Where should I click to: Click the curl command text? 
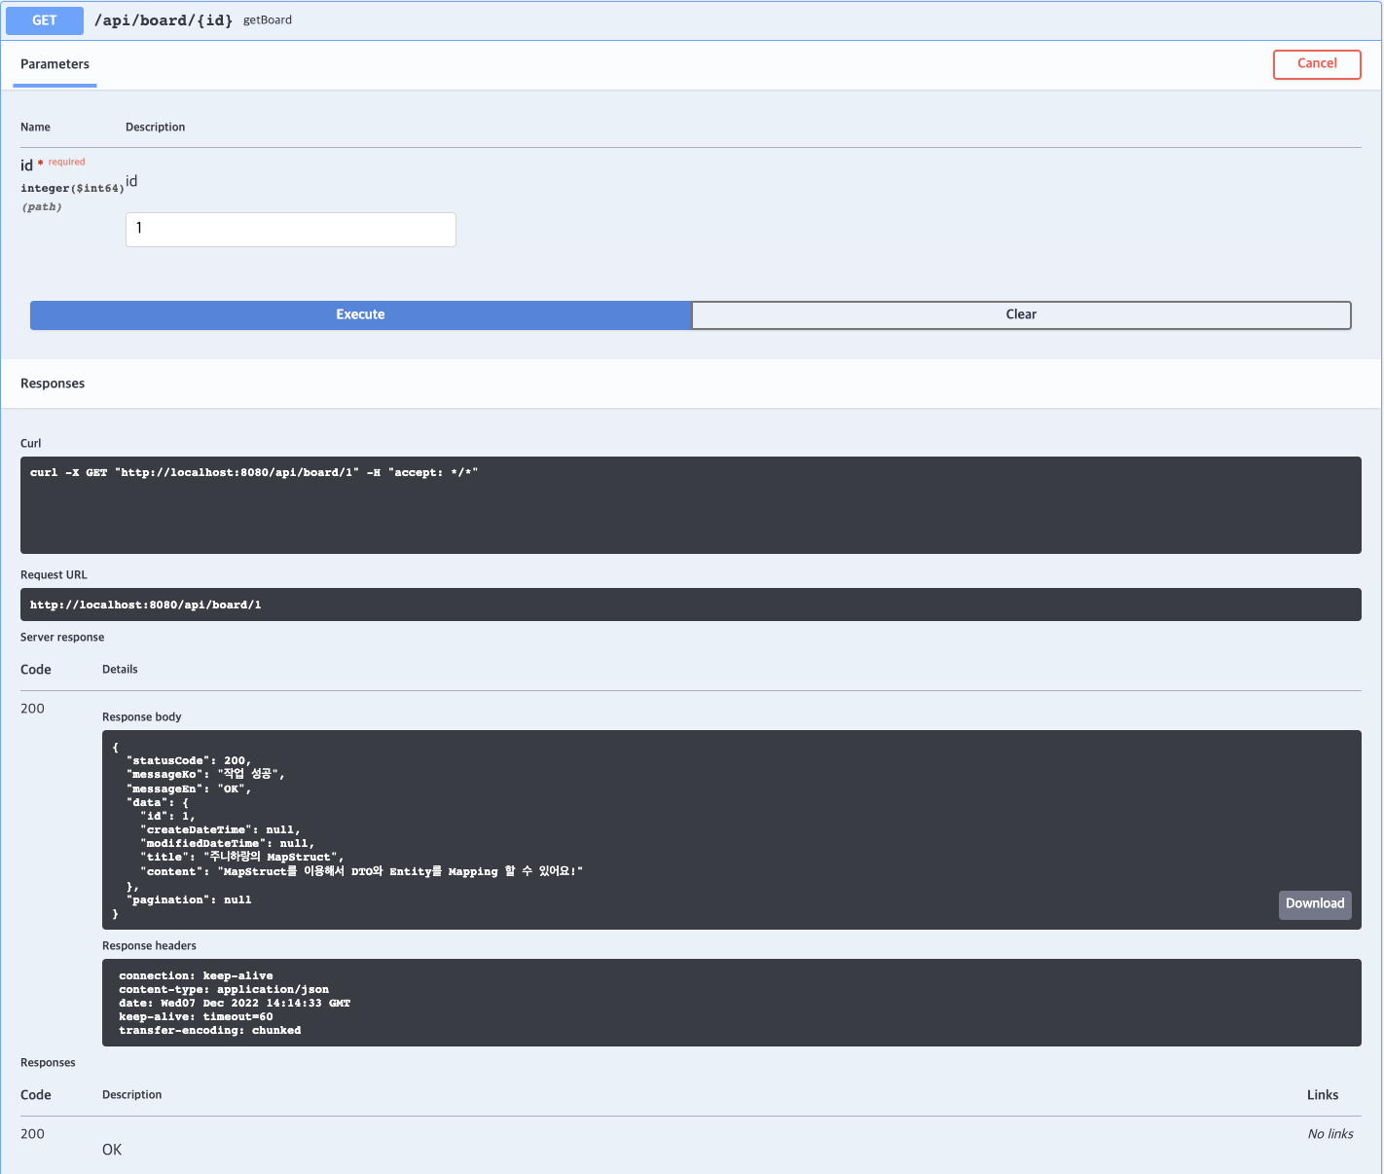[x=254, y=473]
